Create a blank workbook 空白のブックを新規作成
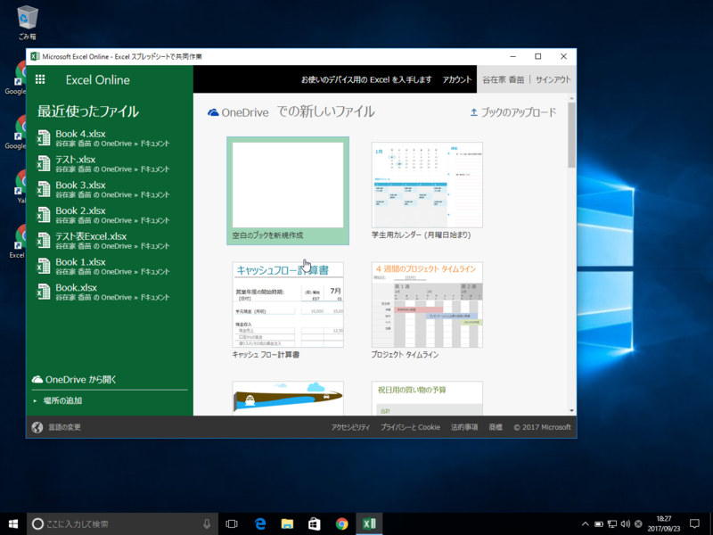 (x=288, y=191)
